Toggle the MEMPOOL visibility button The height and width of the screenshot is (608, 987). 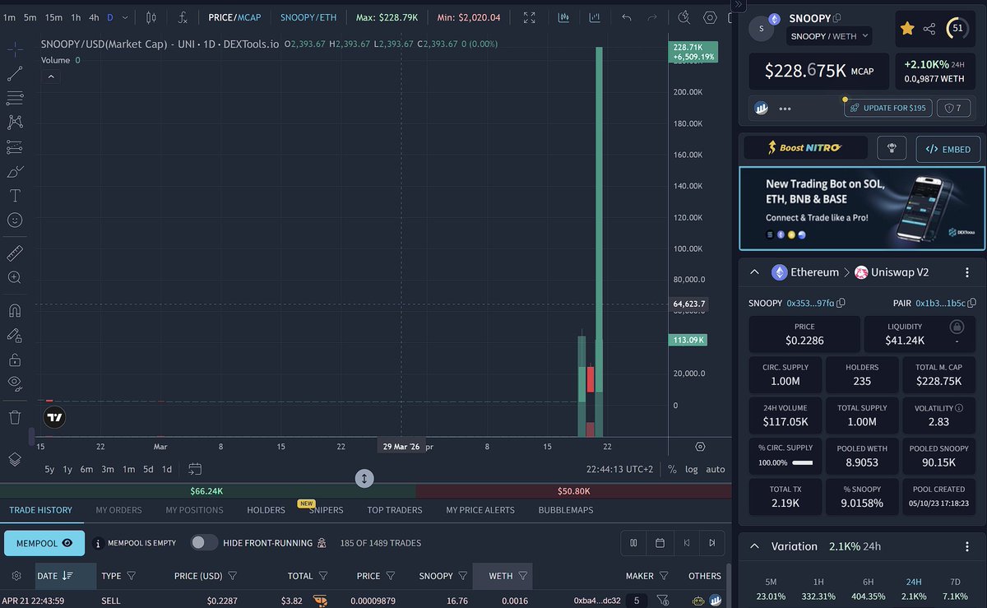click(x=44, y=543)
